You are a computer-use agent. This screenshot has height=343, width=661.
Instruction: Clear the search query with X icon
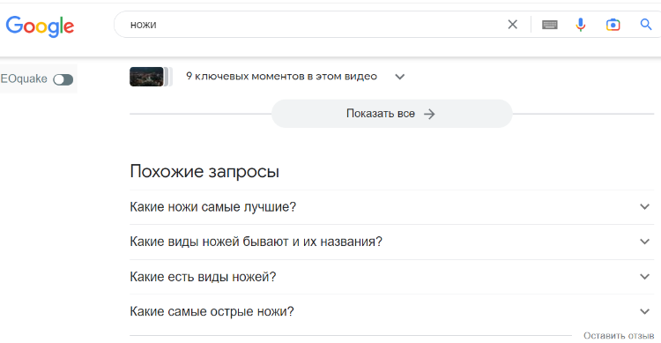pyautogui.click(x=513, y=25)
